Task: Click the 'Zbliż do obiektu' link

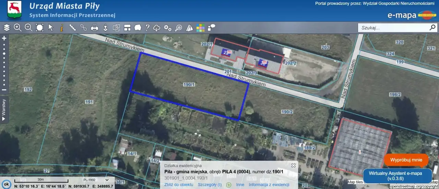Action: pyautogui.click(x=179, y=185)
